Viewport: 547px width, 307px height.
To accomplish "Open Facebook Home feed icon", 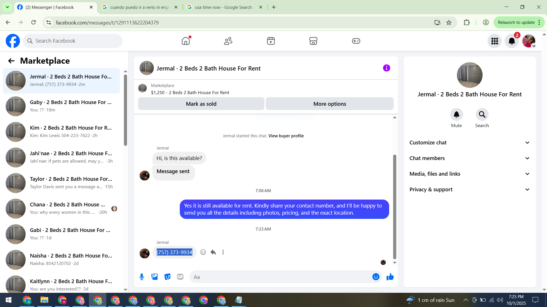I will [186, 41].
